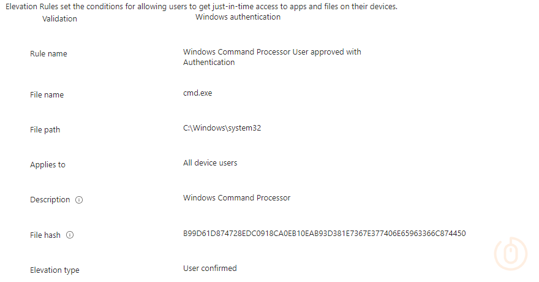Select the cmd.exe file name value
This screenshot has width=539, height=282.
click(197, 93)
